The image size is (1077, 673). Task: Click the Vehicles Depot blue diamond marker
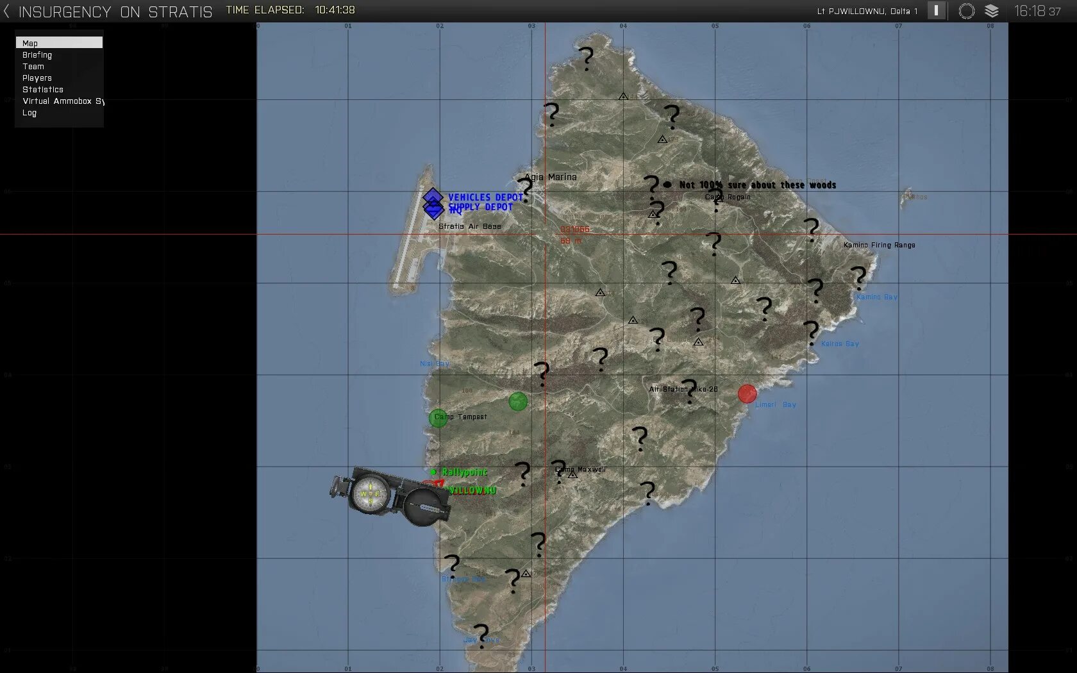433,197
